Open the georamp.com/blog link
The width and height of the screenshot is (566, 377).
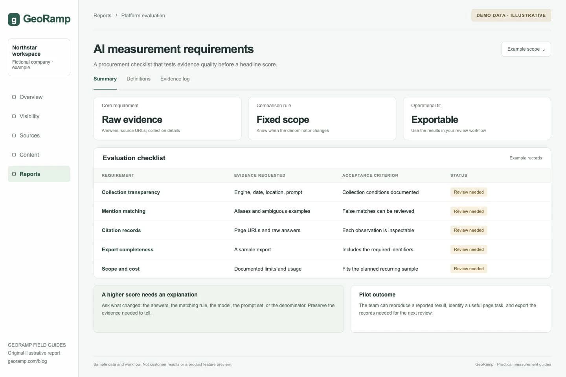coord(28,361)
